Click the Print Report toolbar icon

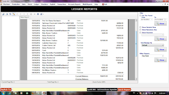pyautogui.click(x=7, y=14)
